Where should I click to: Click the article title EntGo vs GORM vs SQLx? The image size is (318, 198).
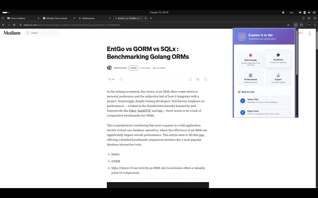point(148,53)
